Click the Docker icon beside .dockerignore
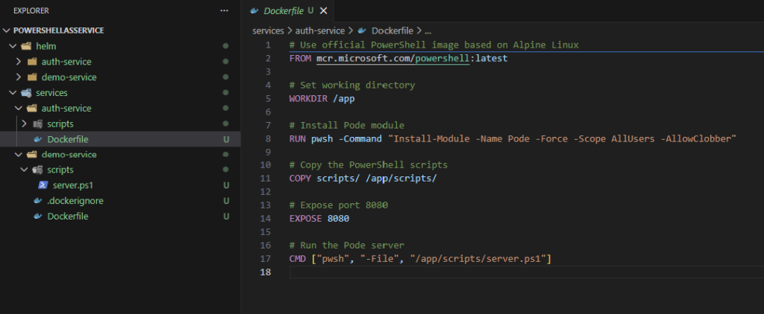 pyautogui.click(x=38, y=201)
